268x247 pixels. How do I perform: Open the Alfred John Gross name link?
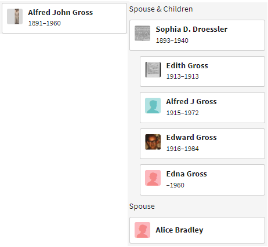[60, 13]
